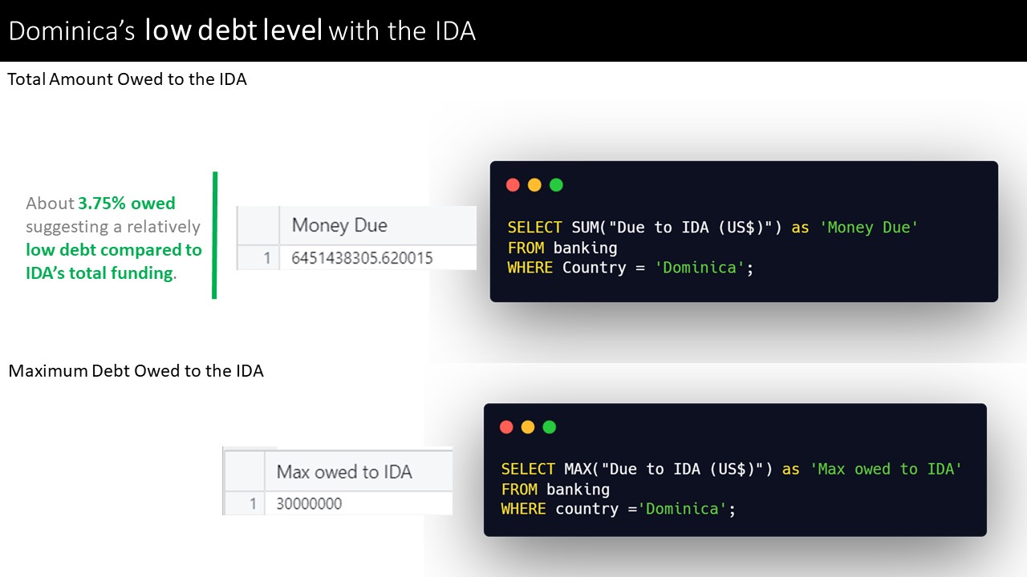The width and height of the screenshot is (1027, 577).
Task: Click the red dot in the lower code window
Action: click(x=506, y=427)
